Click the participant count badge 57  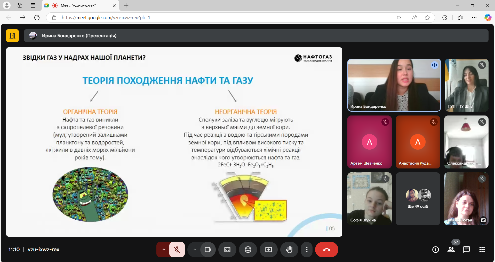coord(456,242)
